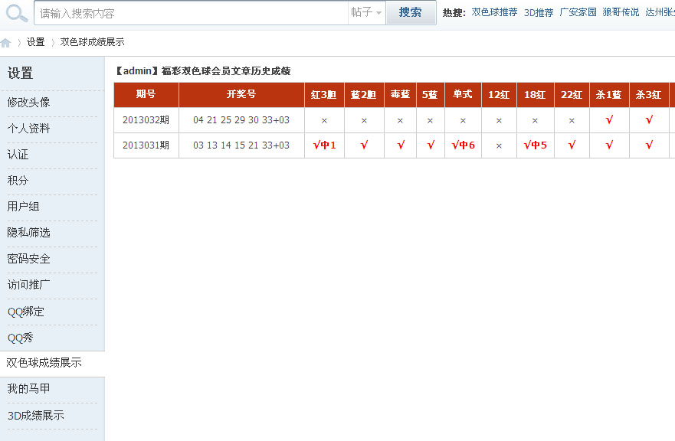Click the 设置 sidebar heading
675x441 pixels.
pos(20,73)
